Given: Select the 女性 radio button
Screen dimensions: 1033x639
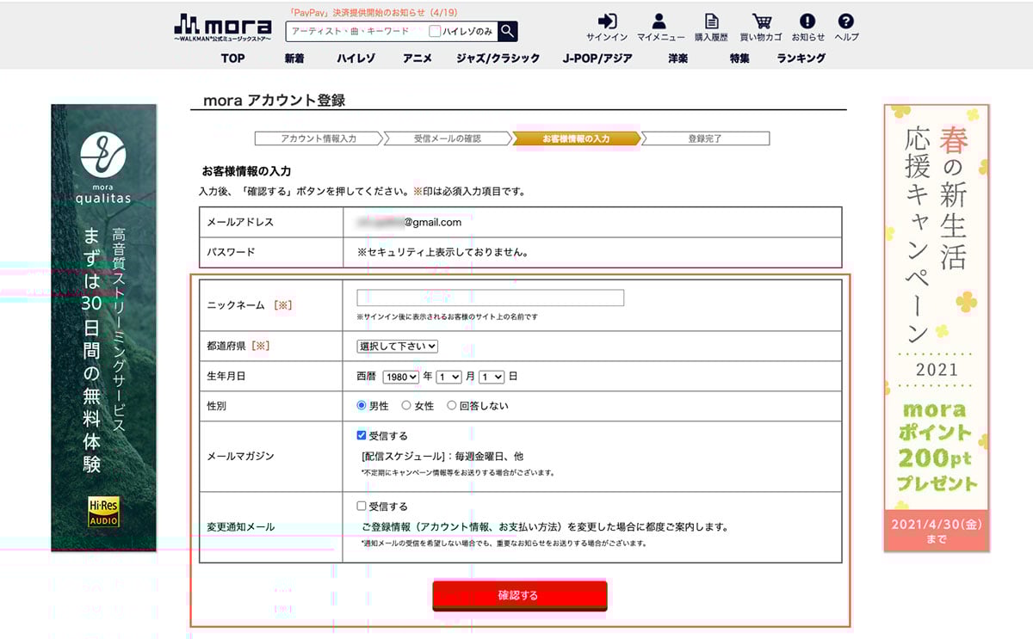Looking at the screenshot, I should click(x=406, y=406).
